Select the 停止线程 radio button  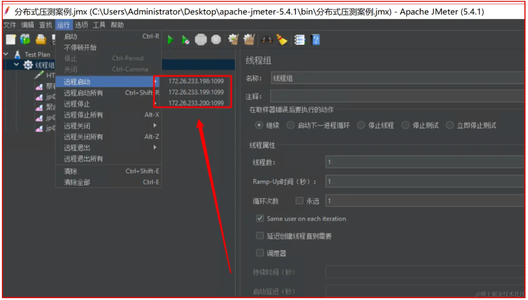[361, 125]
